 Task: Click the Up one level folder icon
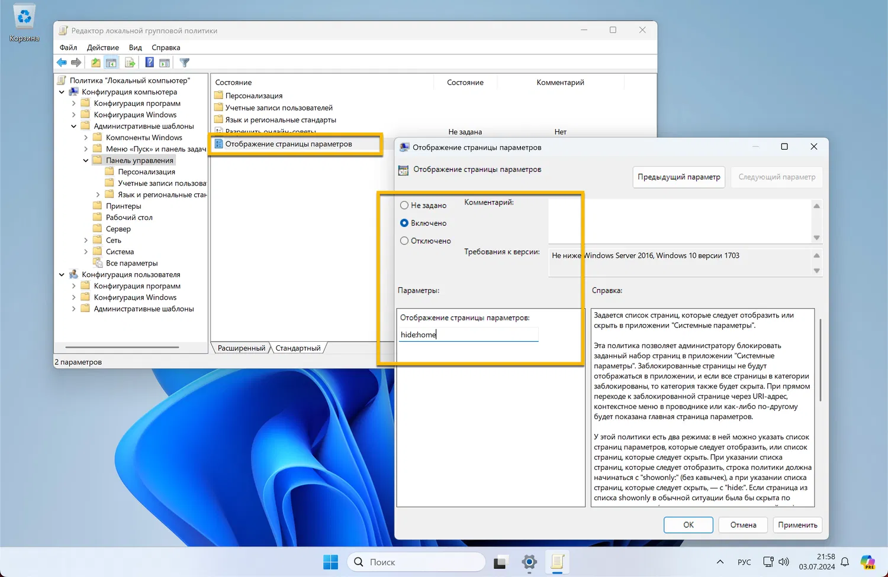[95, 63]
